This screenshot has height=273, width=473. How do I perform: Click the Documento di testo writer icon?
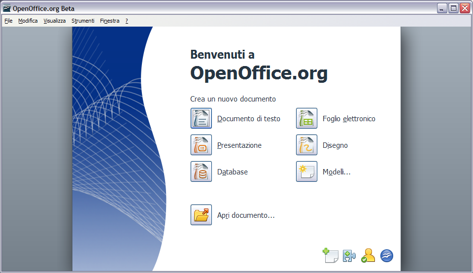coord(201,118)
